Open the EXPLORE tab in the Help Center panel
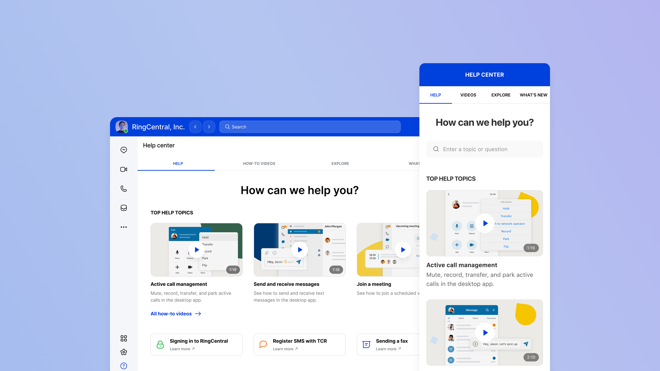This screenshot has height=371, width=660. pyautogui.click(x=501, y=95)
